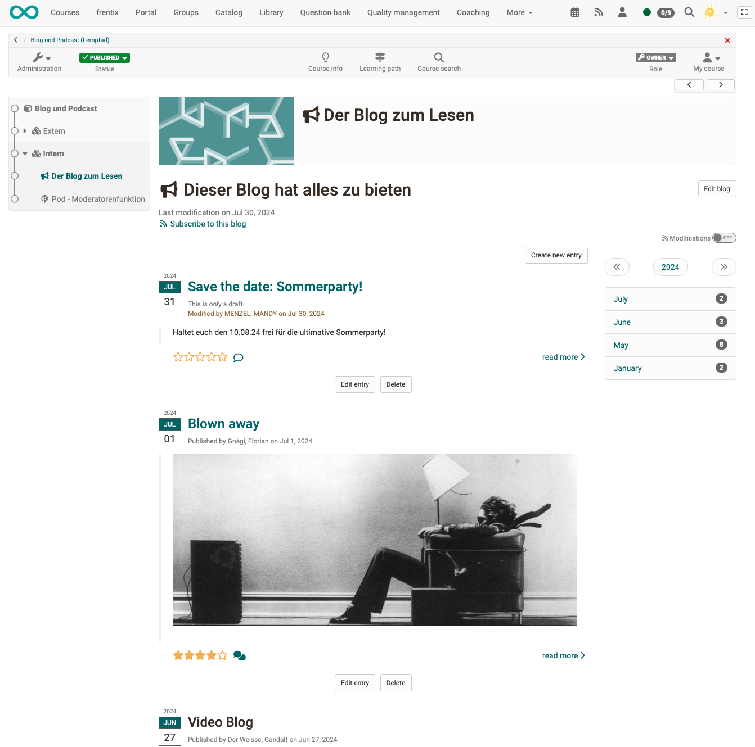
Task: Click the first star under Blown away
Action: [x=178, y=655]
